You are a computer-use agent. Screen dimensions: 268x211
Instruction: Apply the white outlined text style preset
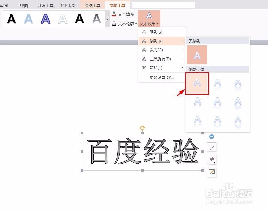(63, 19)
